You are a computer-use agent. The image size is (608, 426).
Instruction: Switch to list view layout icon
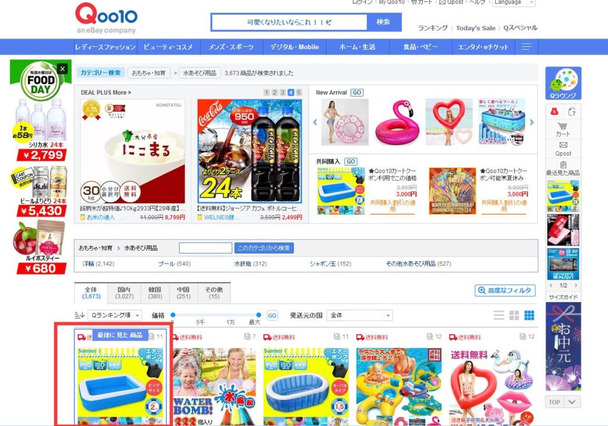[499, 315]
